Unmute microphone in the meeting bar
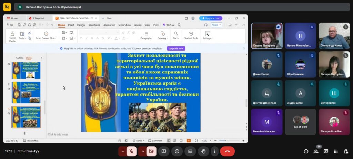This screenshot has width=353, height=159. click(131, 151)
